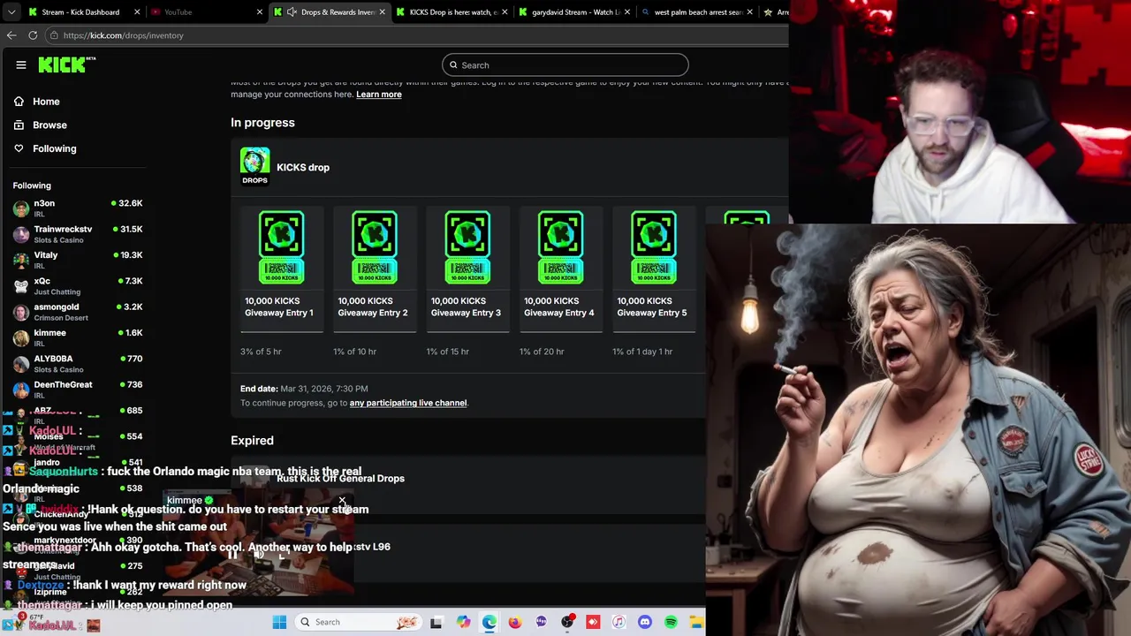Open the any participating live channel link
1131x636 pixels.
408,403
